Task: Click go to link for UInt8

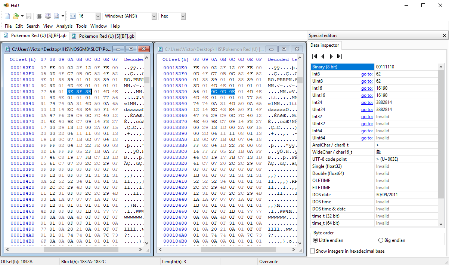Action: tap(367, 81)
